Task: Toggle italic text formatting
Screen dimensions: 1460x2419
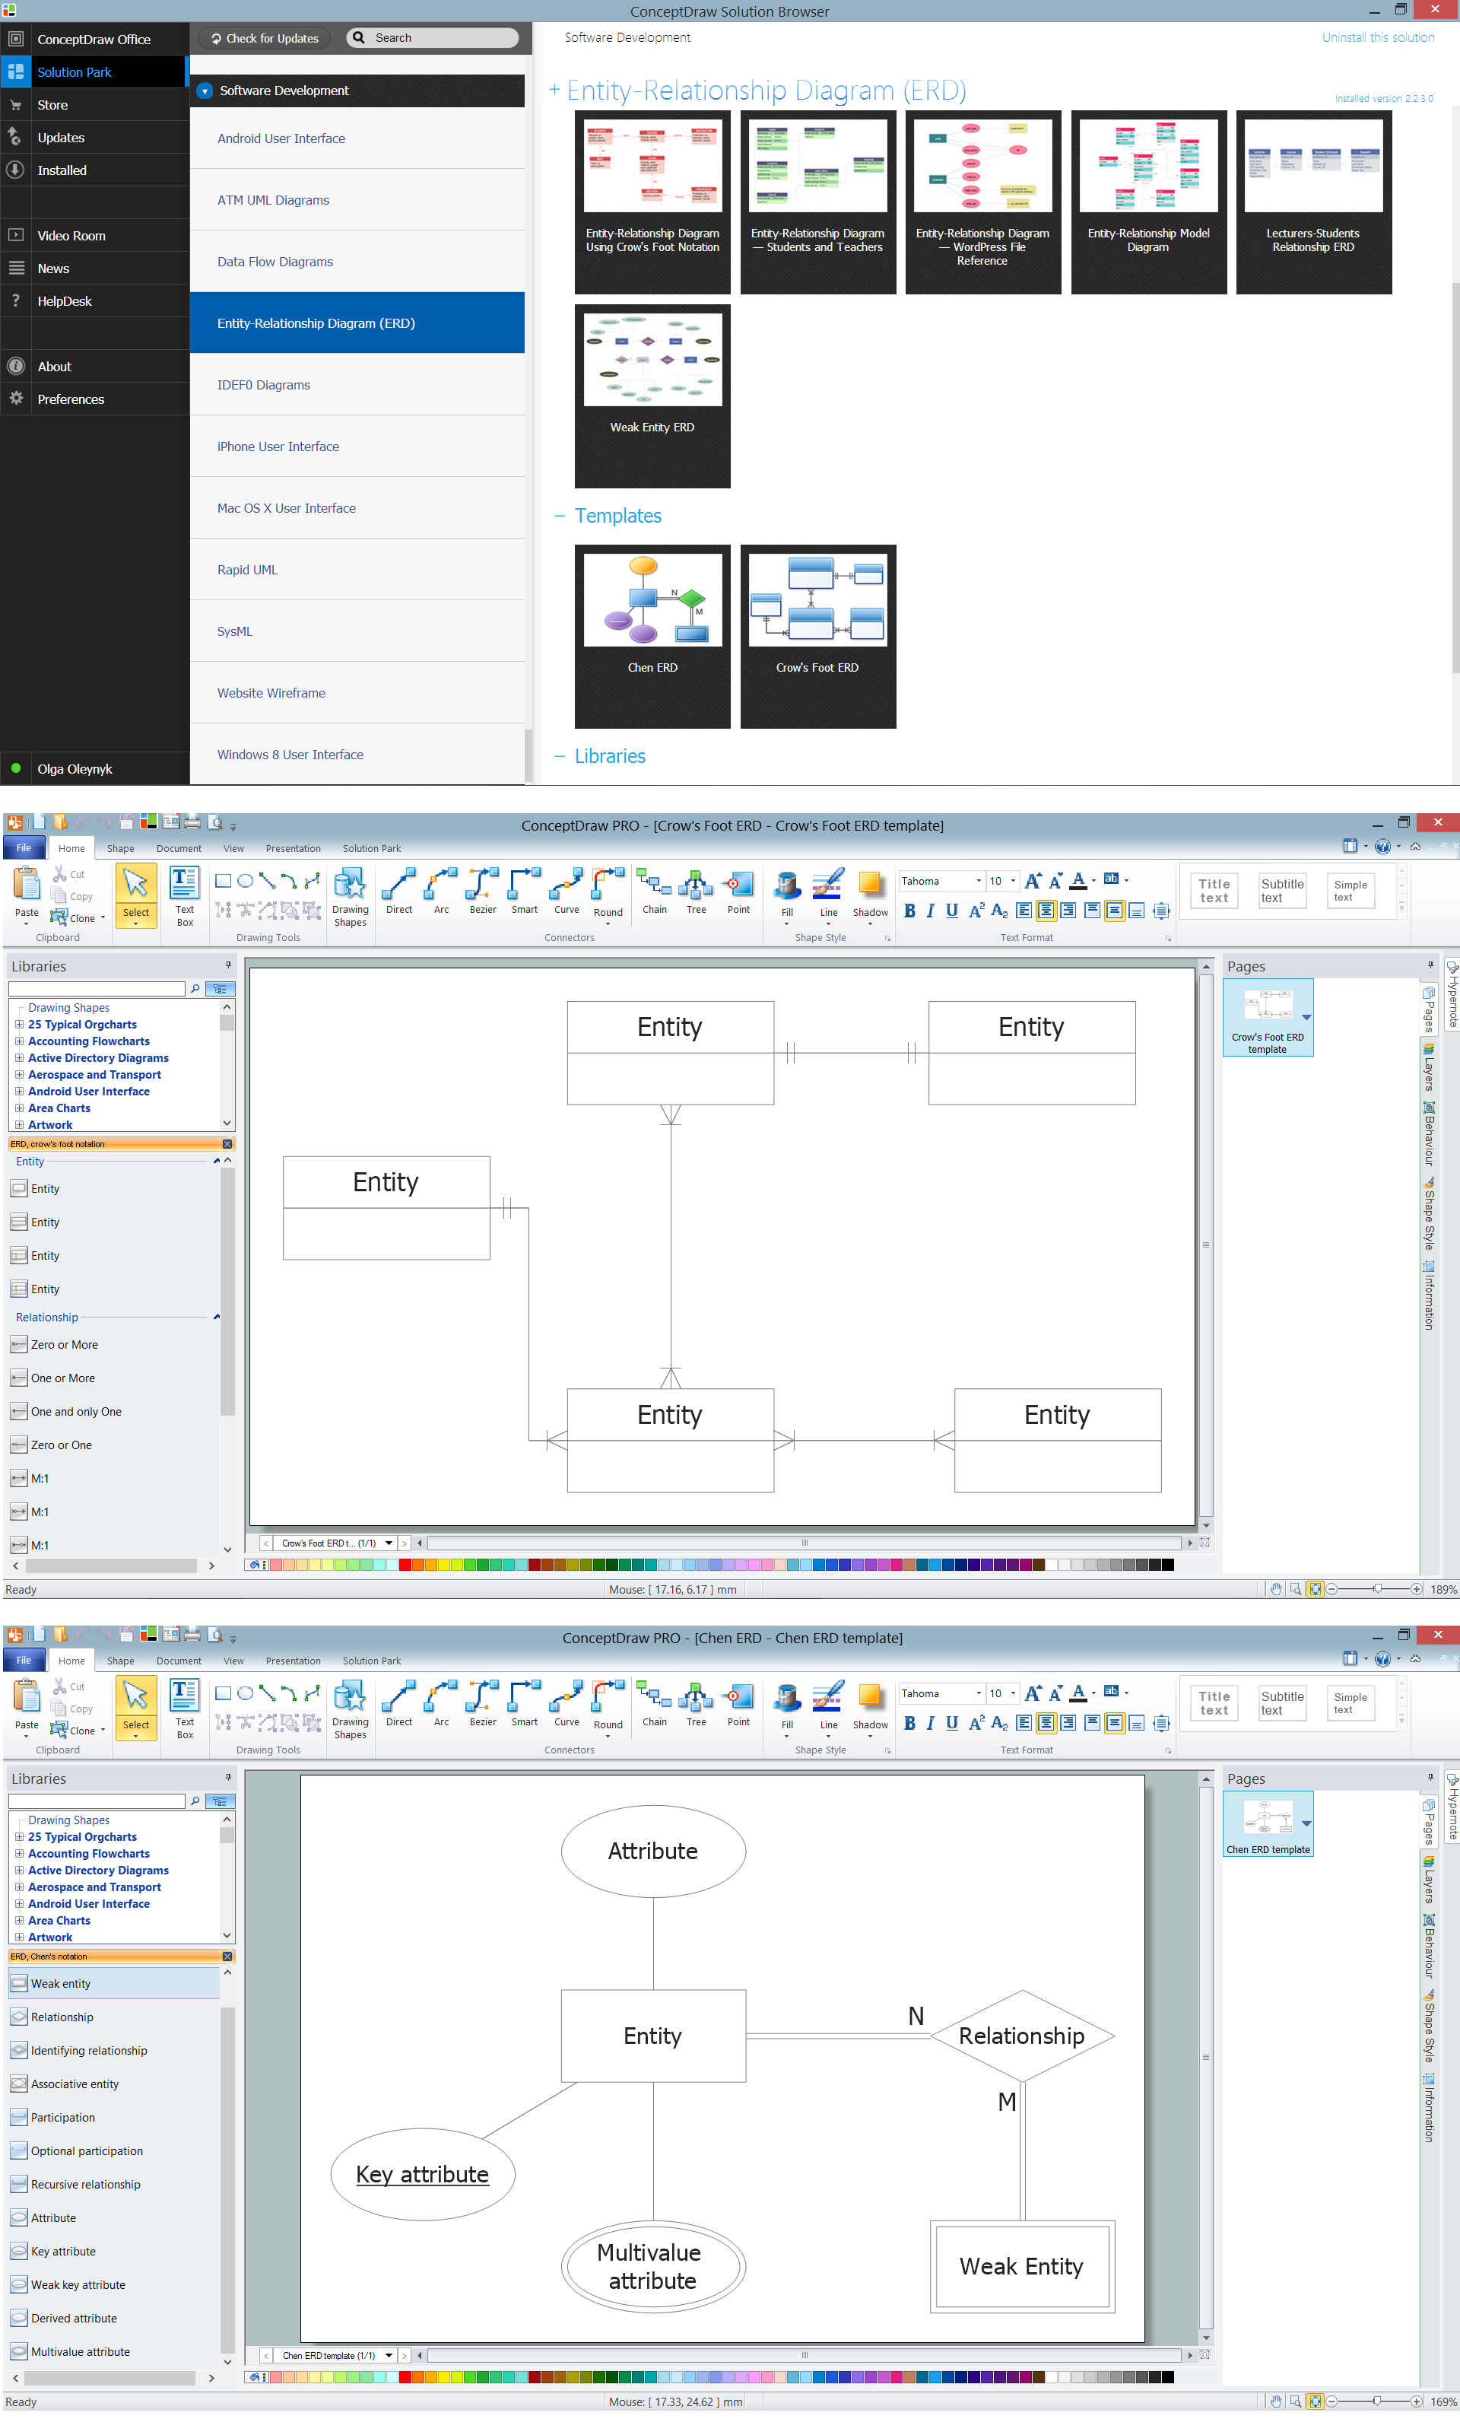Action: pos(930,911)
